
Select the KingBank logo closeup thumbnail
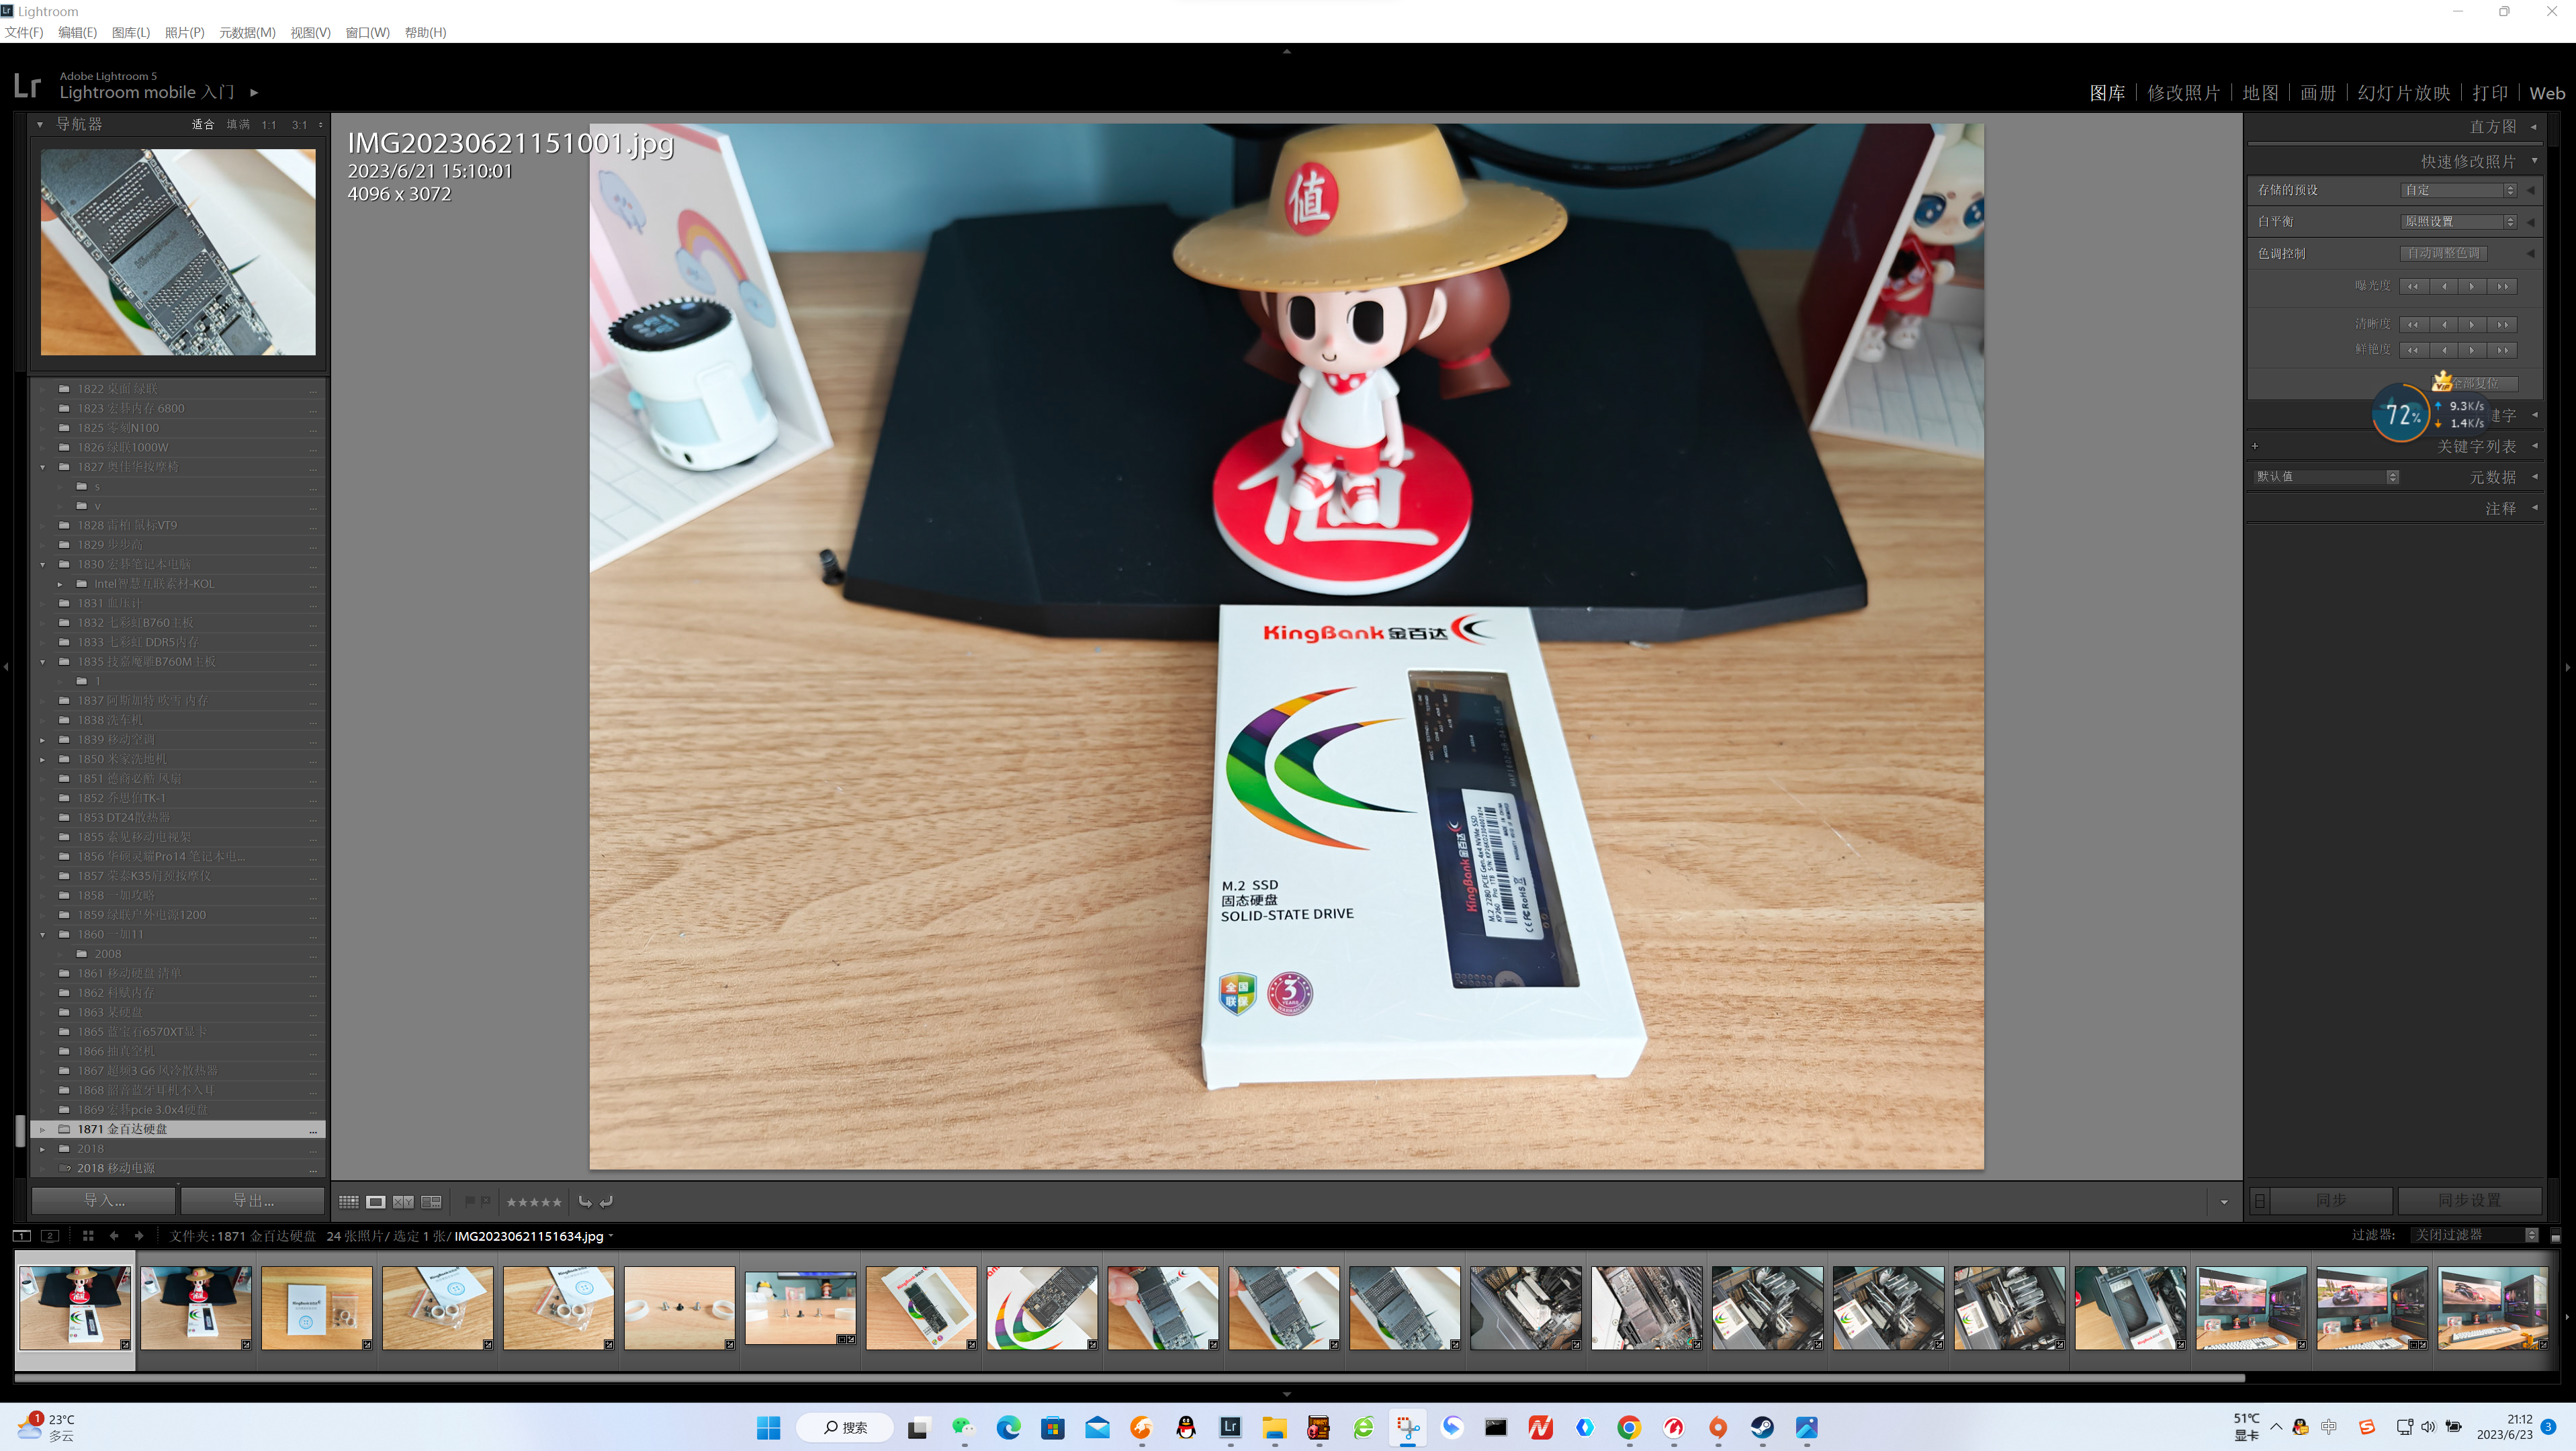(x=1041, y=1307)
